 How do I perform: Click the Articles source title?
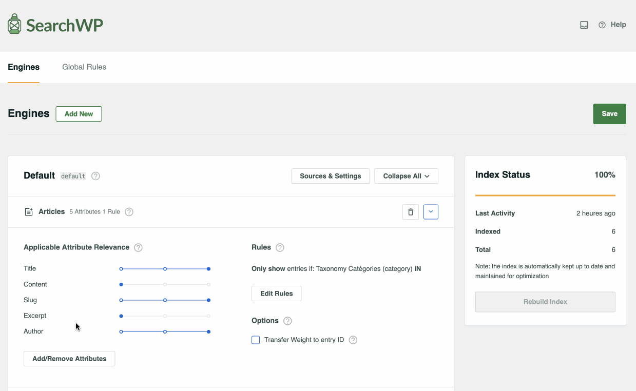[52, 211]
